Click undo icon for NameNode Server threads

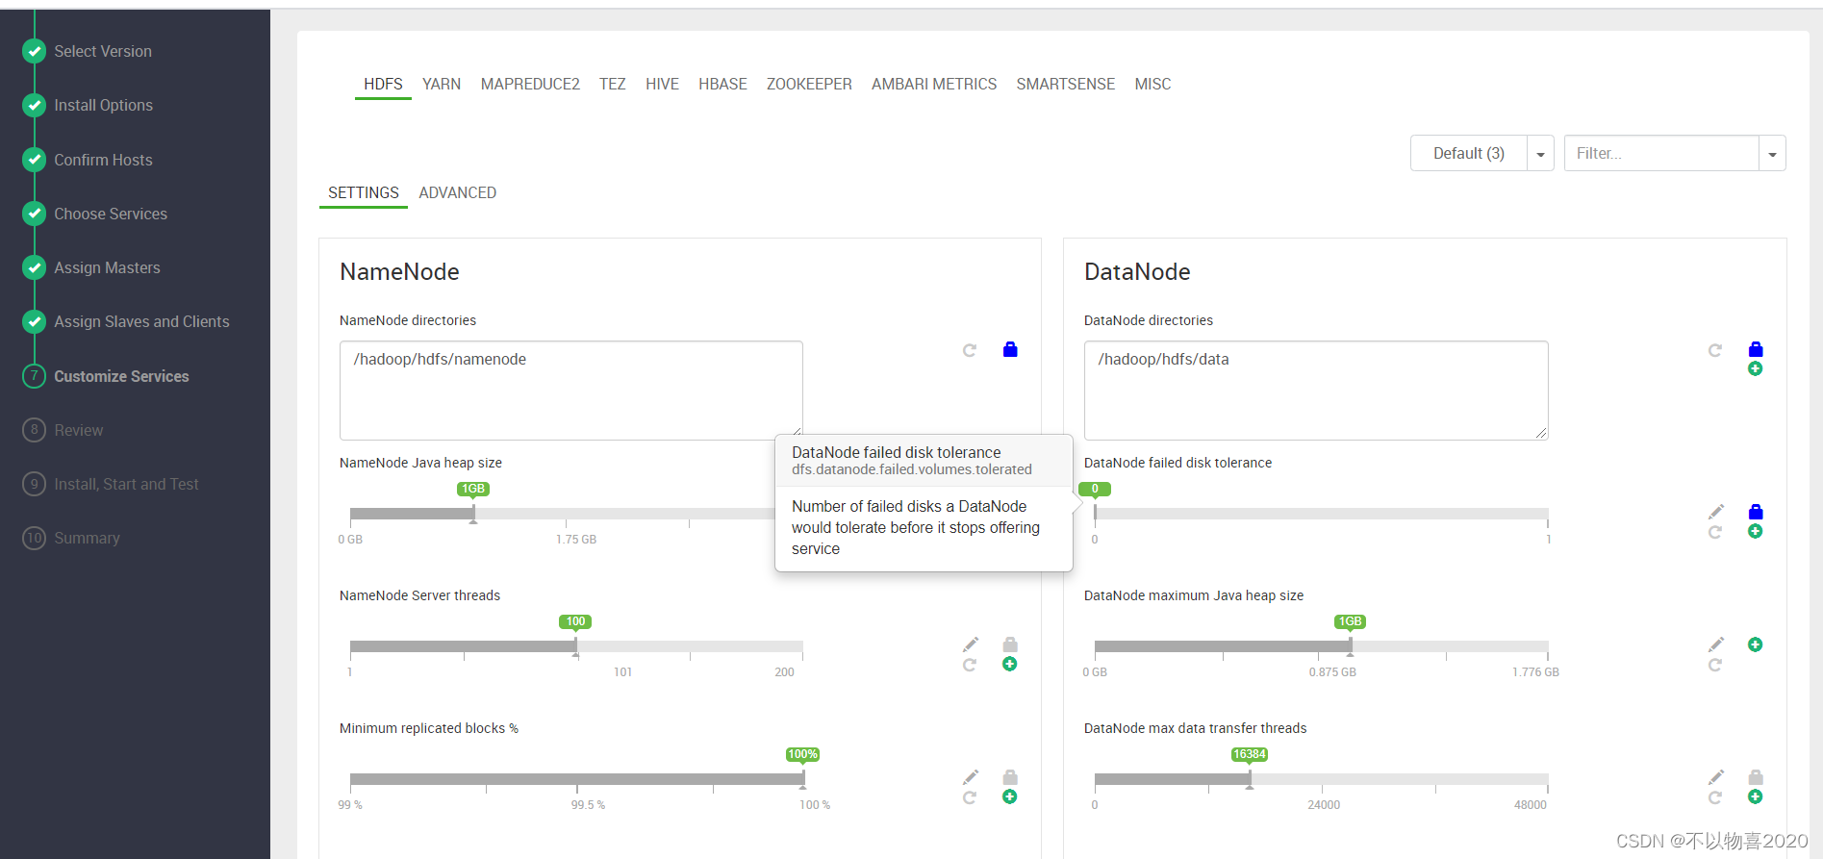click(970, 665)
